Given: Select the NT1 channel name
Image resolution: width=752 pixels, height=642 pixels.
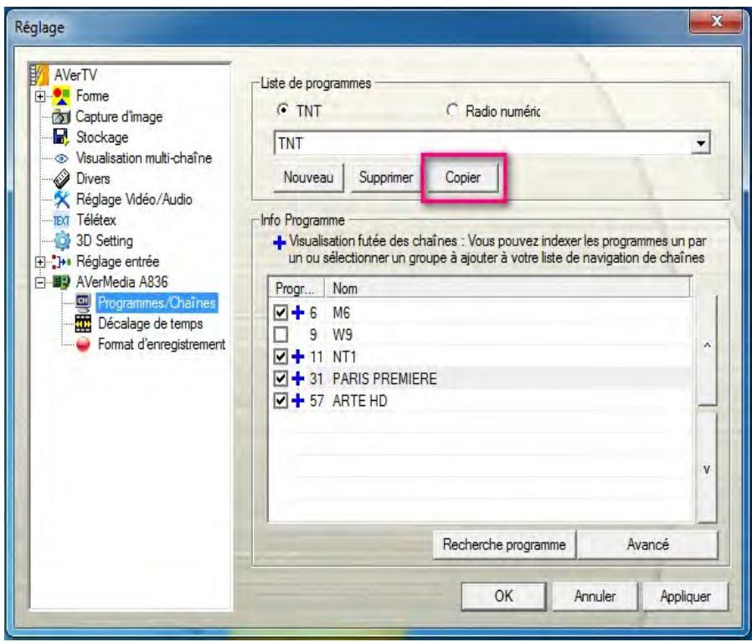Looking at the screenshot, I should pyautogui.click(x=344, y=357).
